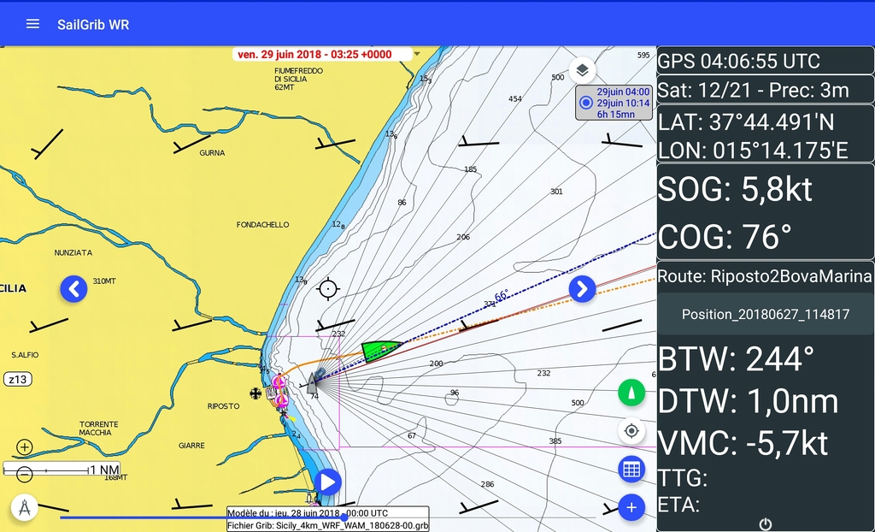Step to previous forecast time
The image size is (875, 532).
tap(73, 289)
